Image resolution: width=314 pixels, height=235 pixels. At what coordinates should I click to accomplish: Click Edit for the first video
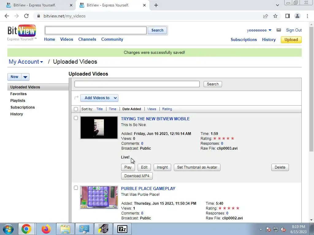coord(144,167)
